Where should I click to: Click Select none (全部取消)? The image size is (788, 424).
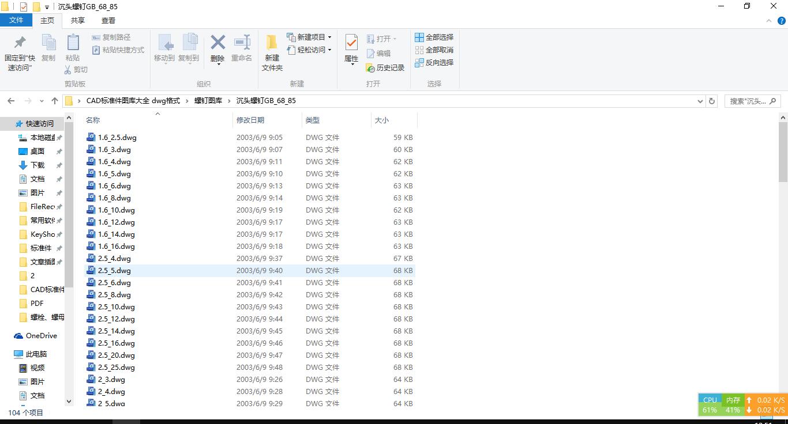434,50
